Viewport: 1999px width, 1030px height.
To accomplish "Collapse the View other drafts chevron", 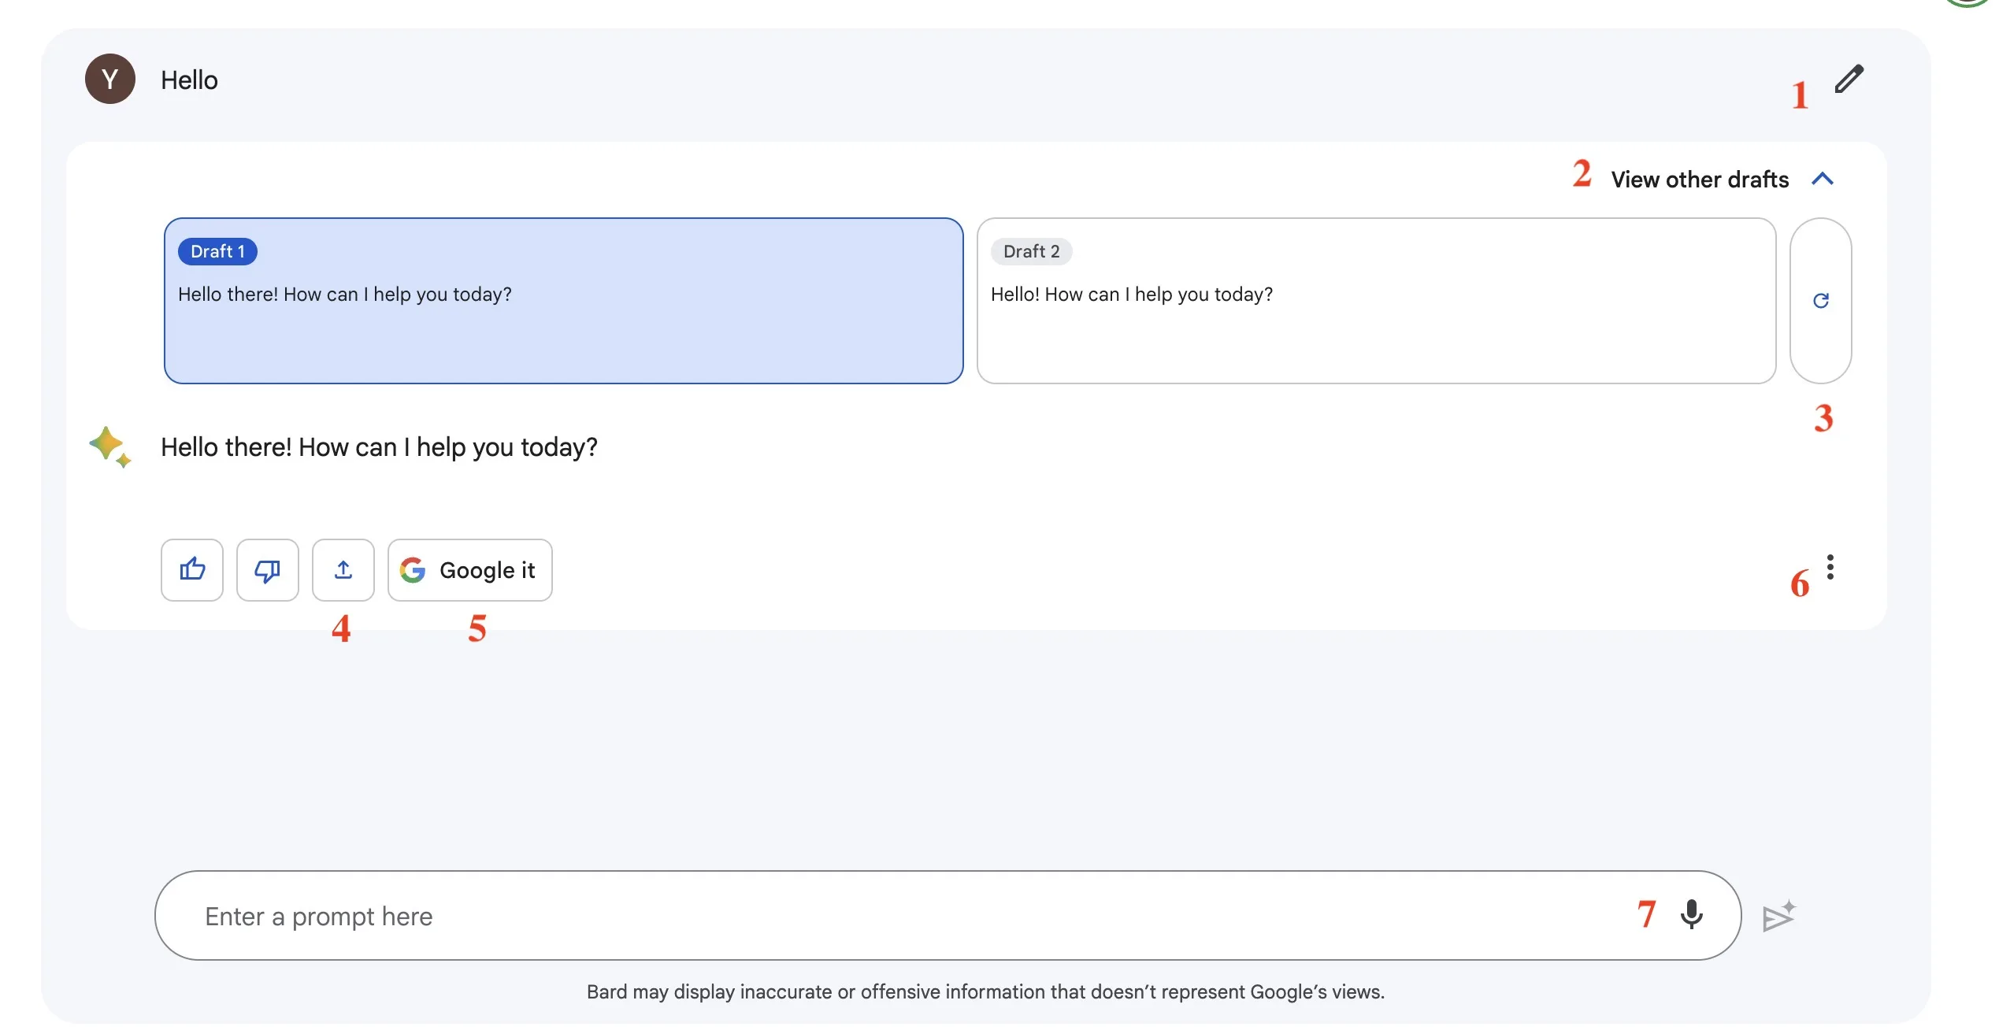I will (x=1822, y=179).
